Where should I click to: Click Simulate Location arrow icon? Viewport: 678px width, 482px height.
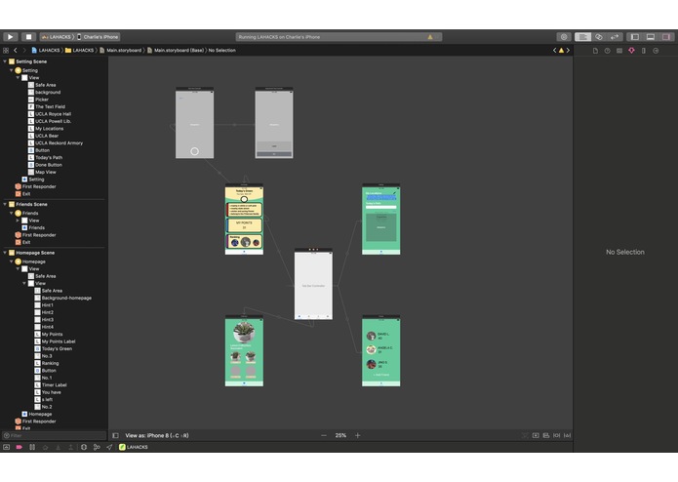109,447
